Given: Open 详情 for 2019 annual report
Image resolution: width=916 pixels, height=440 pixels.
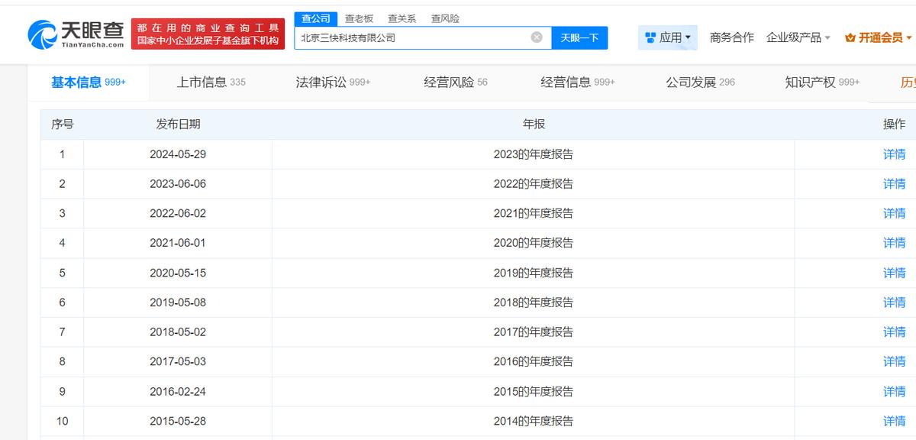Looking at the screenshot, I should [894, 273].
